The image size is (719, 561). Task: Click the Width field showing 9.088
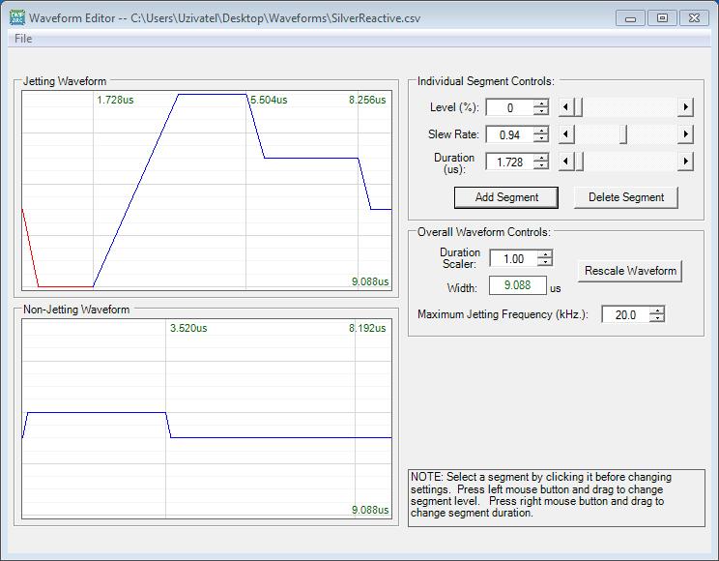click(518, 285)
